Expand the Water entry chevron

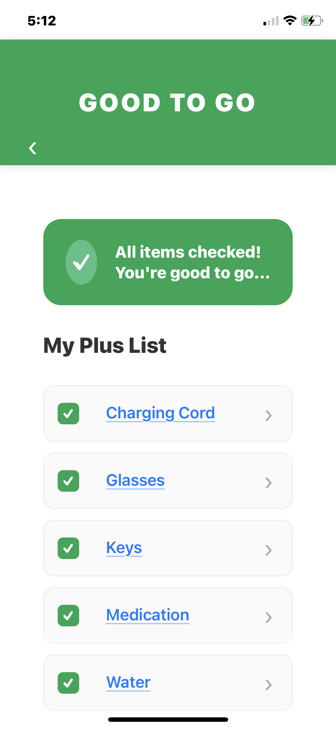coord(269,684)
